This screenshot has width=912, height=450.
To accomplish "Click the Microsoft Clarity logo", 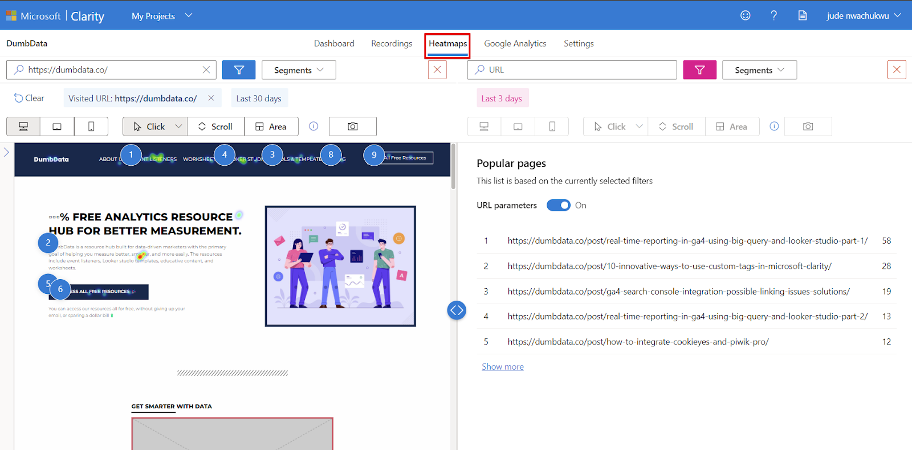I will [55, 16].
